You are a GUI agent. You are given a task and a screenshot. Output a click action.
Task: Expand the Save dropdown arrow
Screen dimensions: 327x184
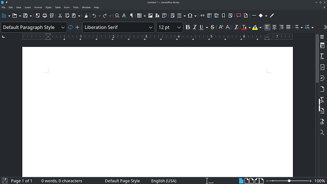pos(31,16)
